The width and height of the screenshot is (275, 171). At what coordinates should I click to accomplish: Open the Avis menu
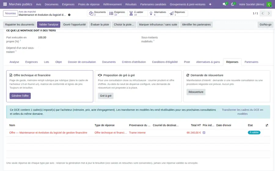pyautogui.click(x=38, y=4)
